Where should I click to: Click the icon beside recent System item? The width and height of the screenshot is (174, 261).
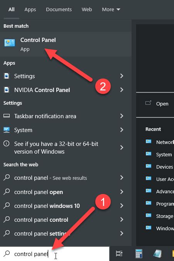click(x=148, y=154)
